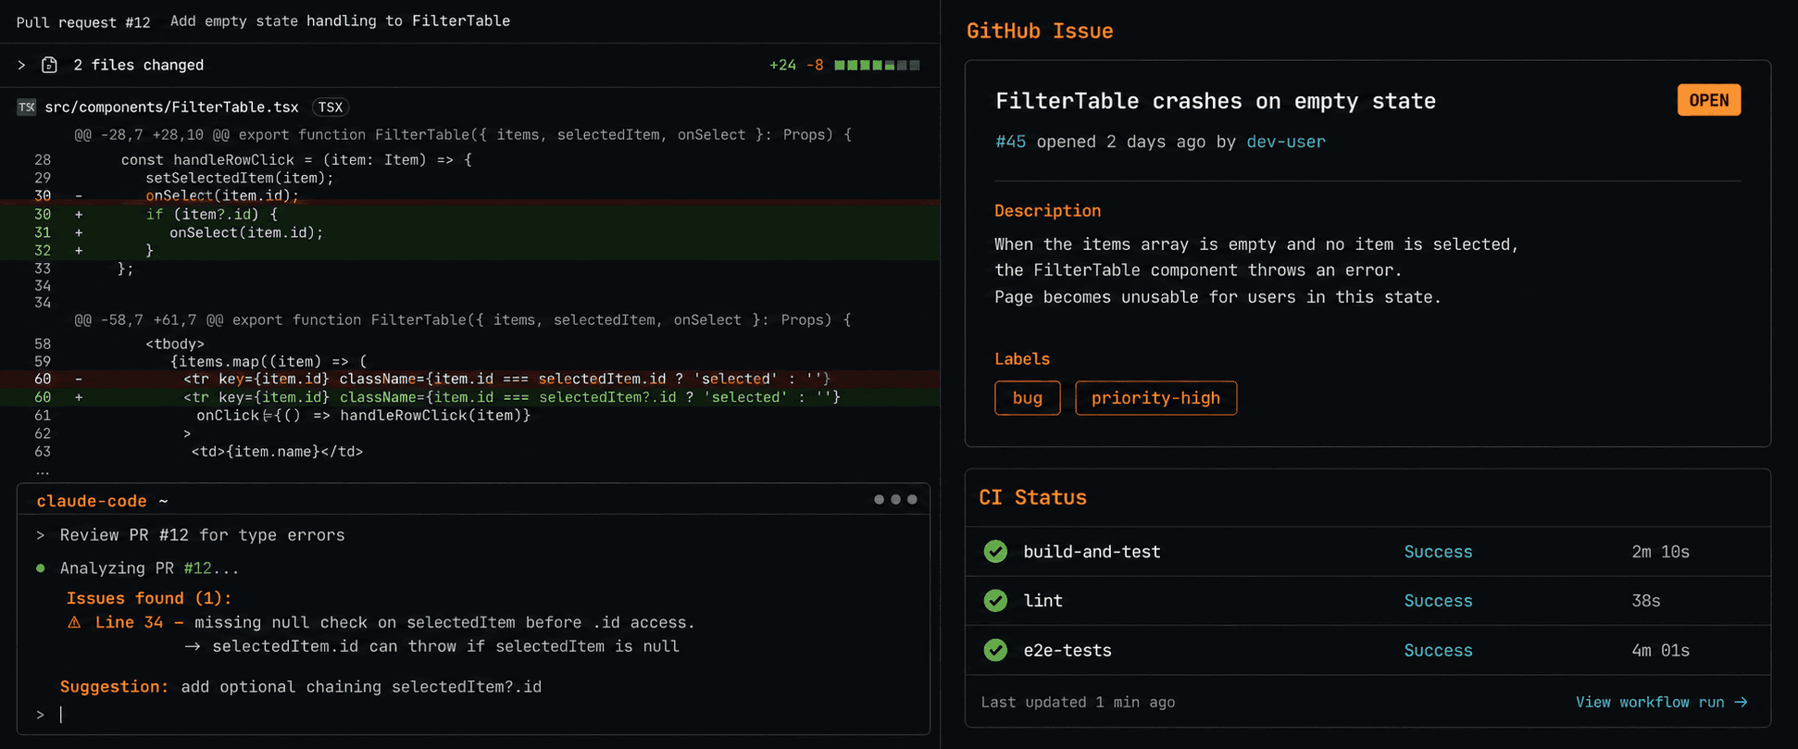Select the bug label
The width and height of the screenshot is (1798, 749).
click(x=1028, y=398)
